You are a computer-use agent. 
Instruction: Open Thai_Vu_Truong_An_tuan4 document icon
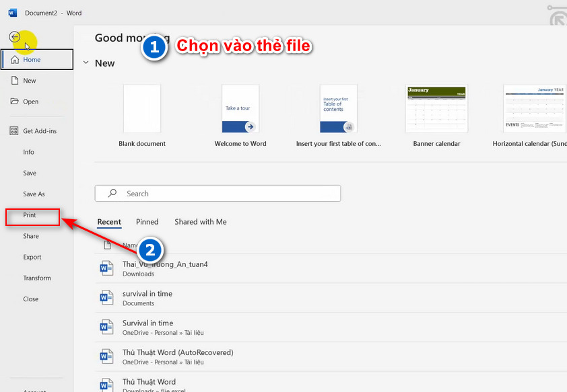click(107, 268)
